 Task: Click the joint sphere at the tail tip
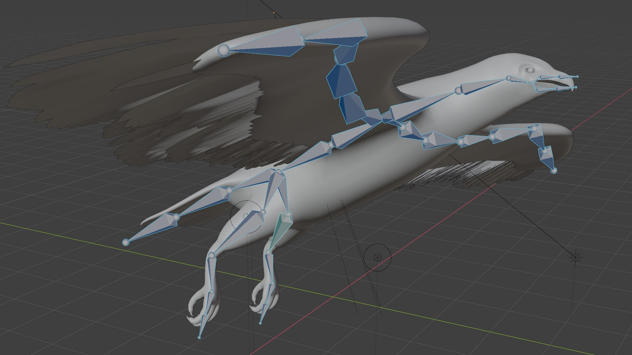125,242
